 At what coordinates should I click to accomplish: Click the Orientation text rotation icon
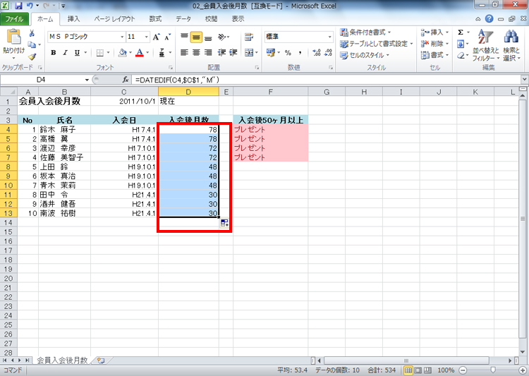click(x=223, y=37)
